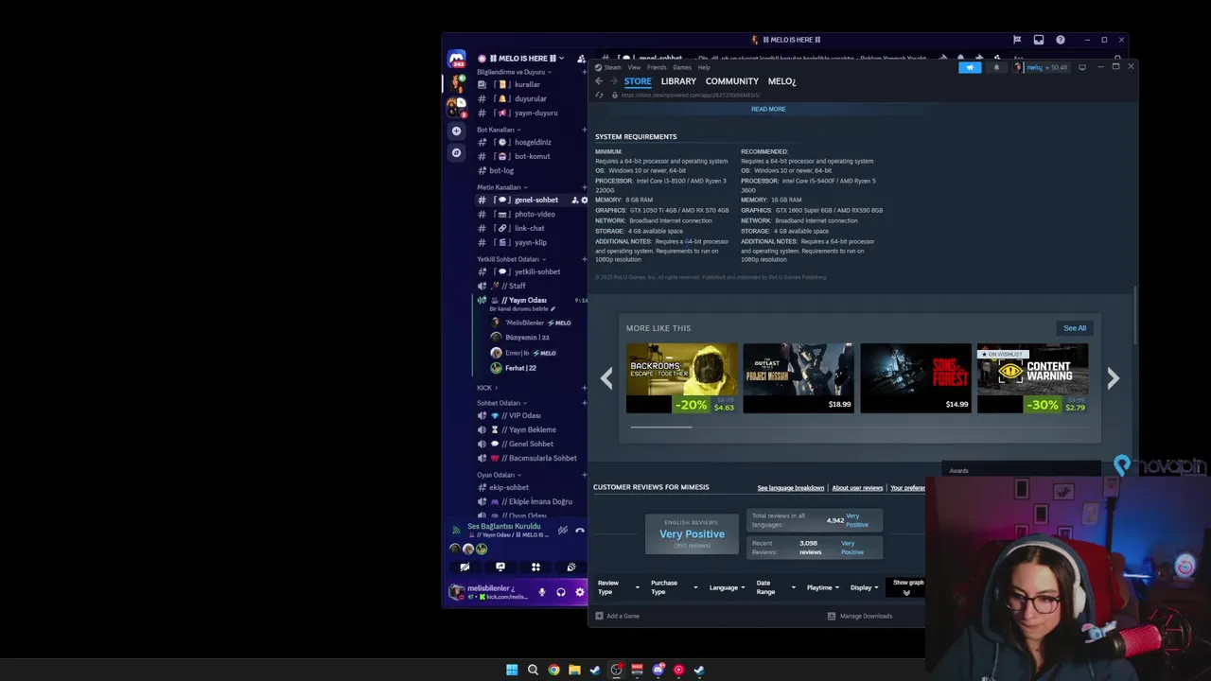Show previous More Like This games
The image size is (1211, 681).
pos(606,378)
